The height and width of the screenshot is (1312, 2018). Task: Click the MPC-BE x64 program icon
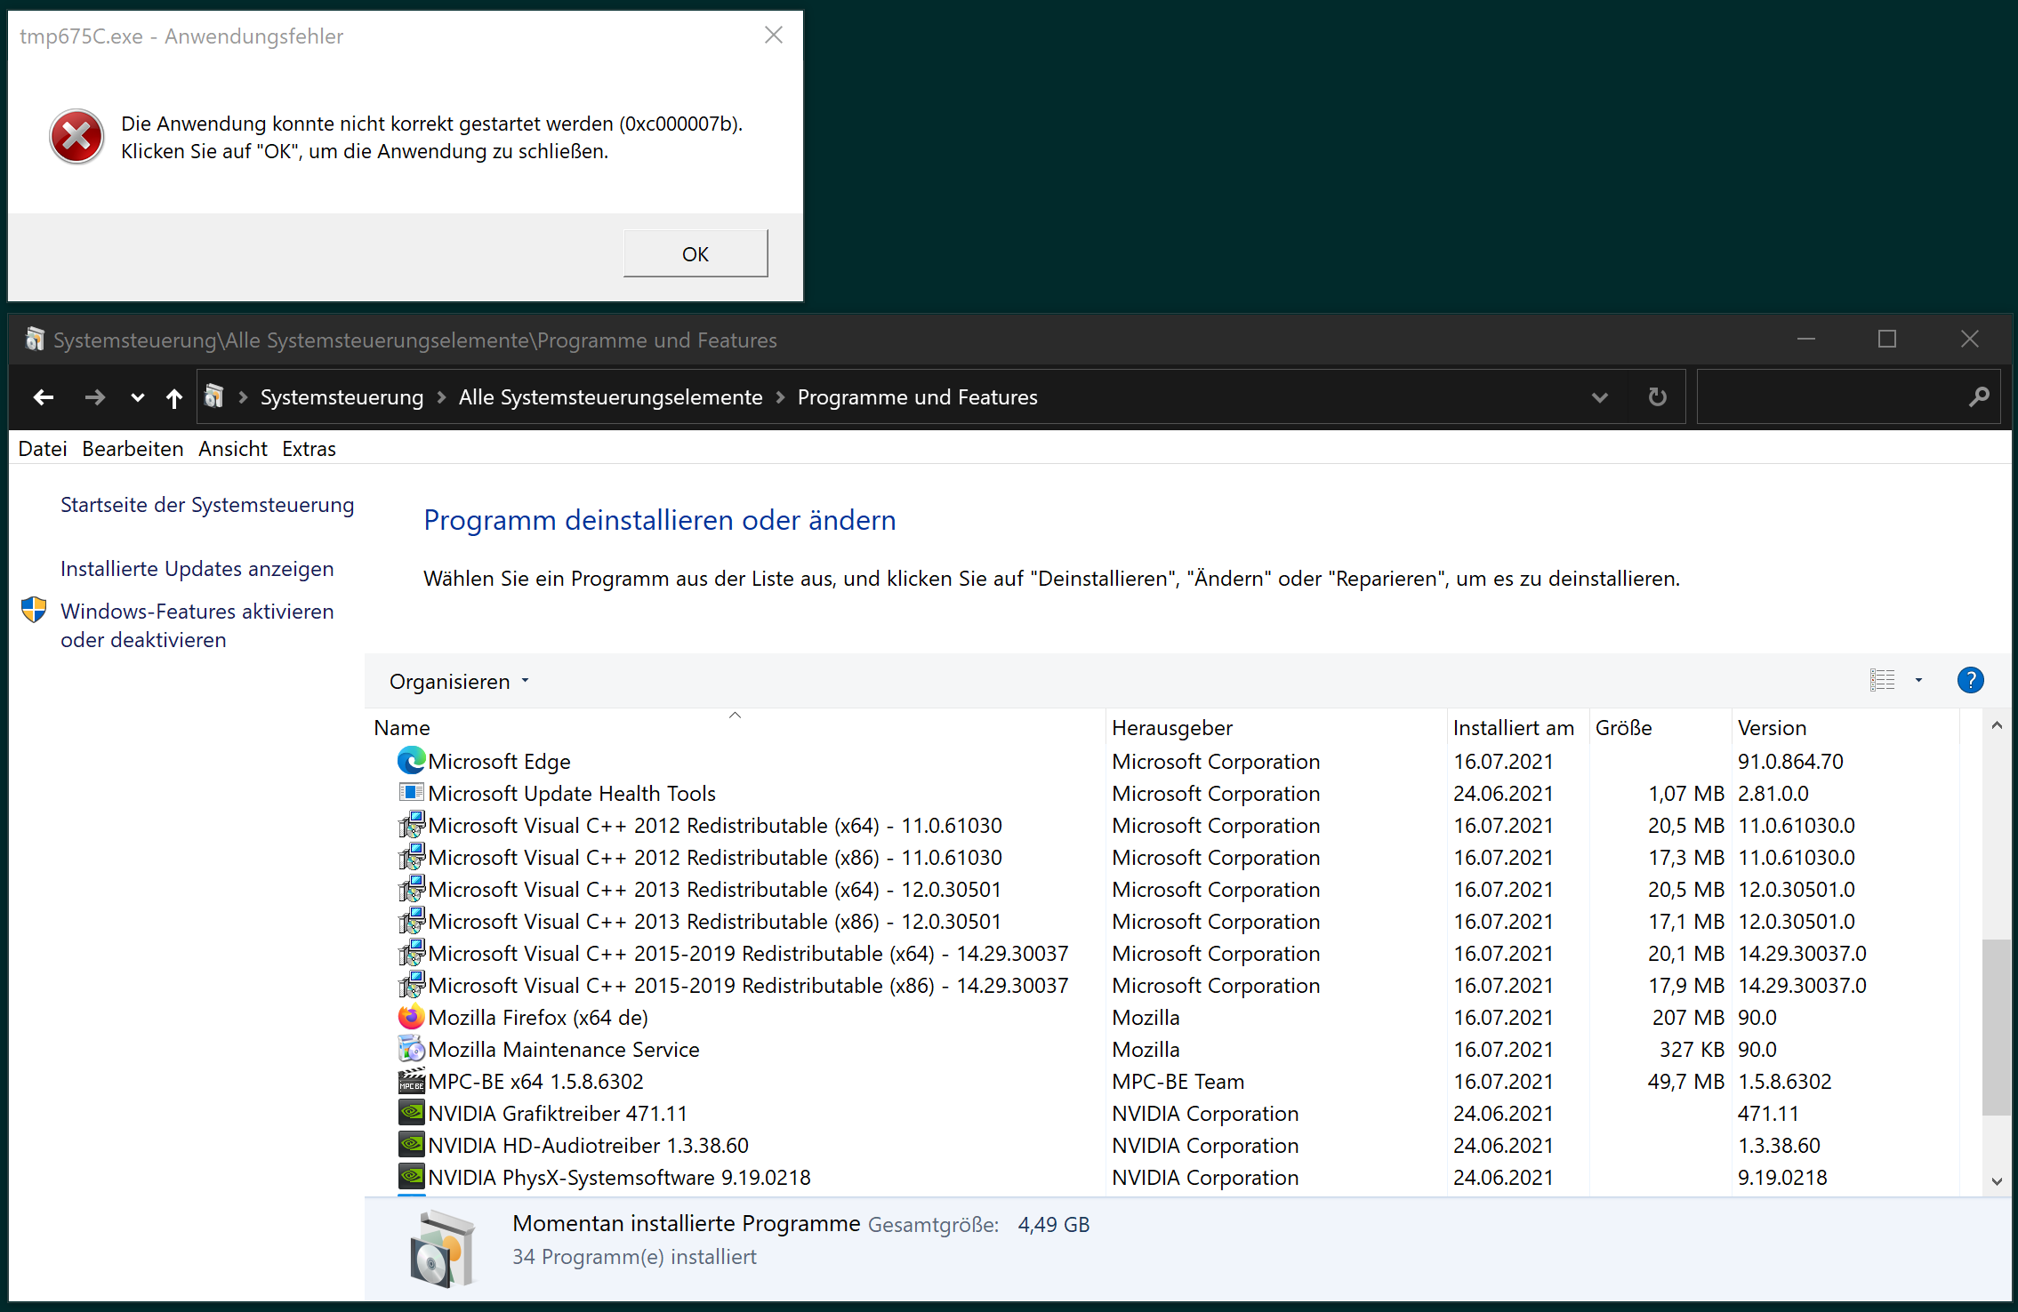[x=410, y=1081]
